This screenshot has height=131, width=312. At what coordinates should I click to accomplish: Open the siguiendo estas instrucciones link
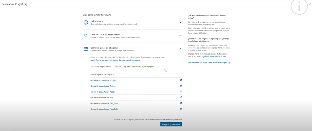tap(214, 56)
